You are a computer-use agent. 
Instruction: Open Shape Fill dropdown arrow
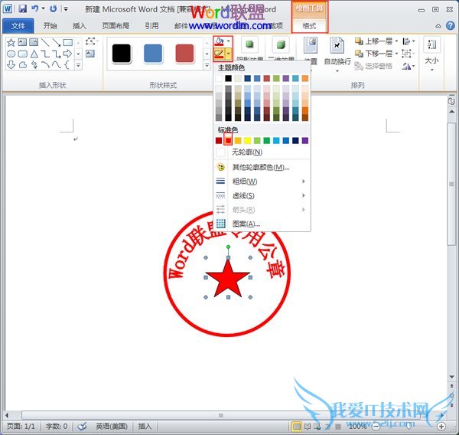[x=228, y=41]
